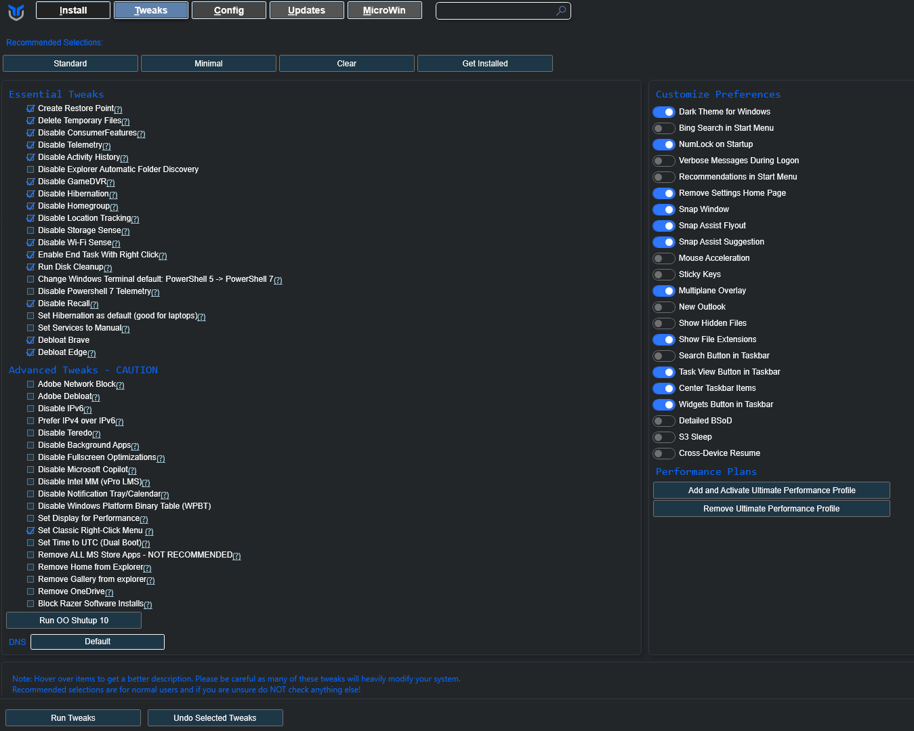Image resolution: width=914 pixels, height=731 pixels.
Task: Uncheck Disable GameDVR checkbox
Action: coord(30,182)
